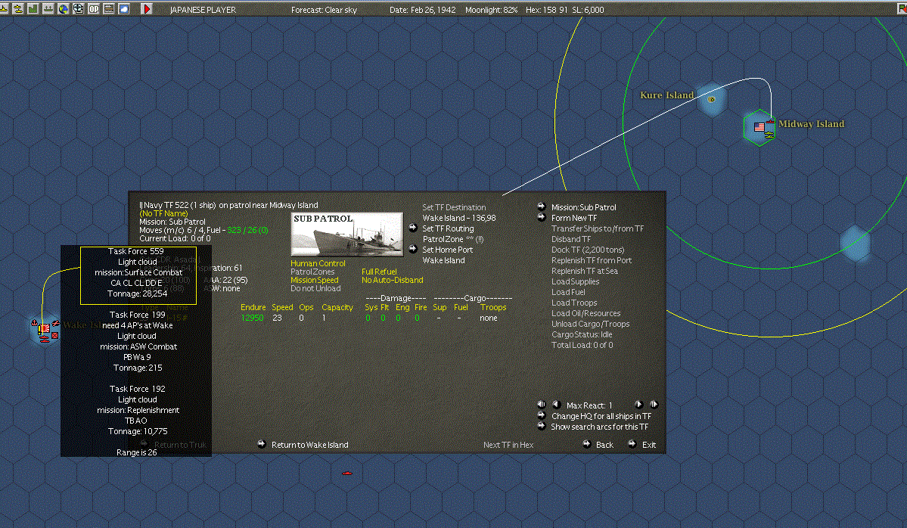Image resolution: width=907 pixels, height=528 pixels.
Task: Increase Max React by one
Action: pyautogui.click(x=638, y=405)
